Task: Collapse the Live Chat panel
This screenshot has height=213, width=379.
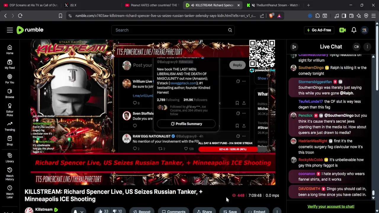Action: (x=294, y=47)
